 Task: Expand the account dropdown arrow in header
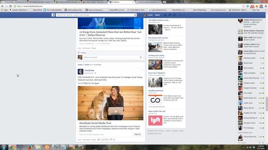click(x=184, y=15)
